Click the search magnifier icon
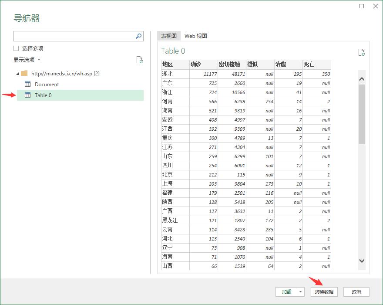This screenshot has height=305, width=383. point(139,36)
